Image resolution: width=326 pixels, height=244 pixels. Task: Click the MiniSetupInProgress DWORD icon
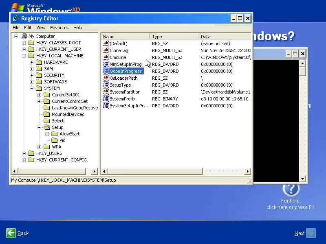[106, 64]
